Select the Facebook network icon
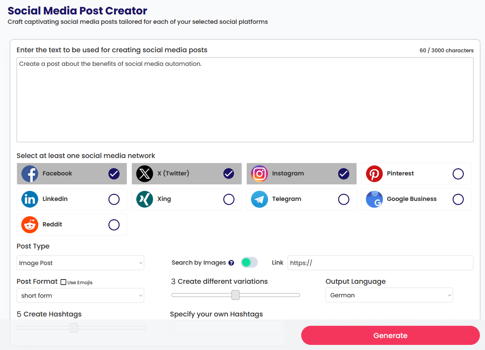 (29, 173)
